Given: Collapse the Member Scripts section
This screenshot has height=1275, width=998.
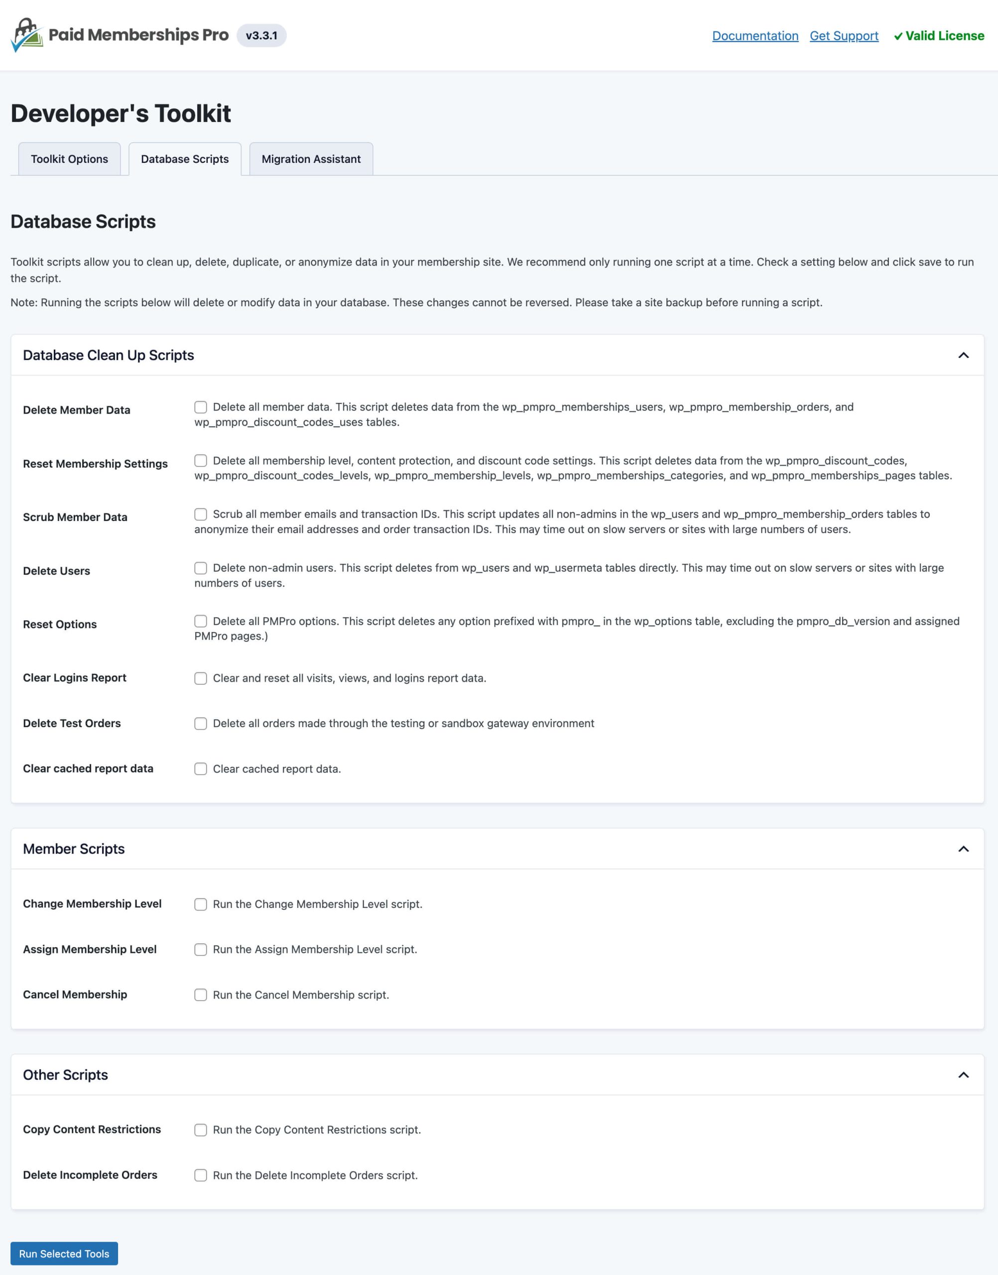Looking at the screenshot, I should [x=965, y=849].
